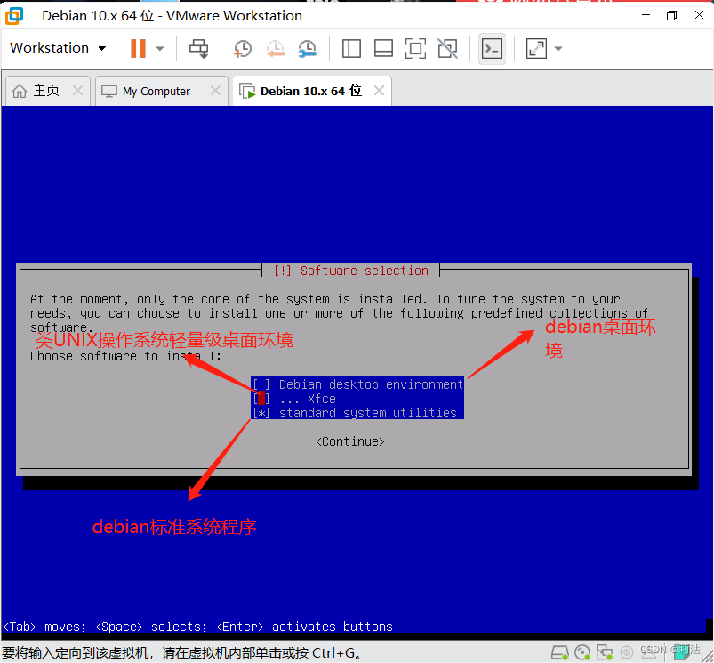The height and width of the screenshot is (663, 714).
Task: Click the Ctrl+G input redirect status message
Action: 182,653
